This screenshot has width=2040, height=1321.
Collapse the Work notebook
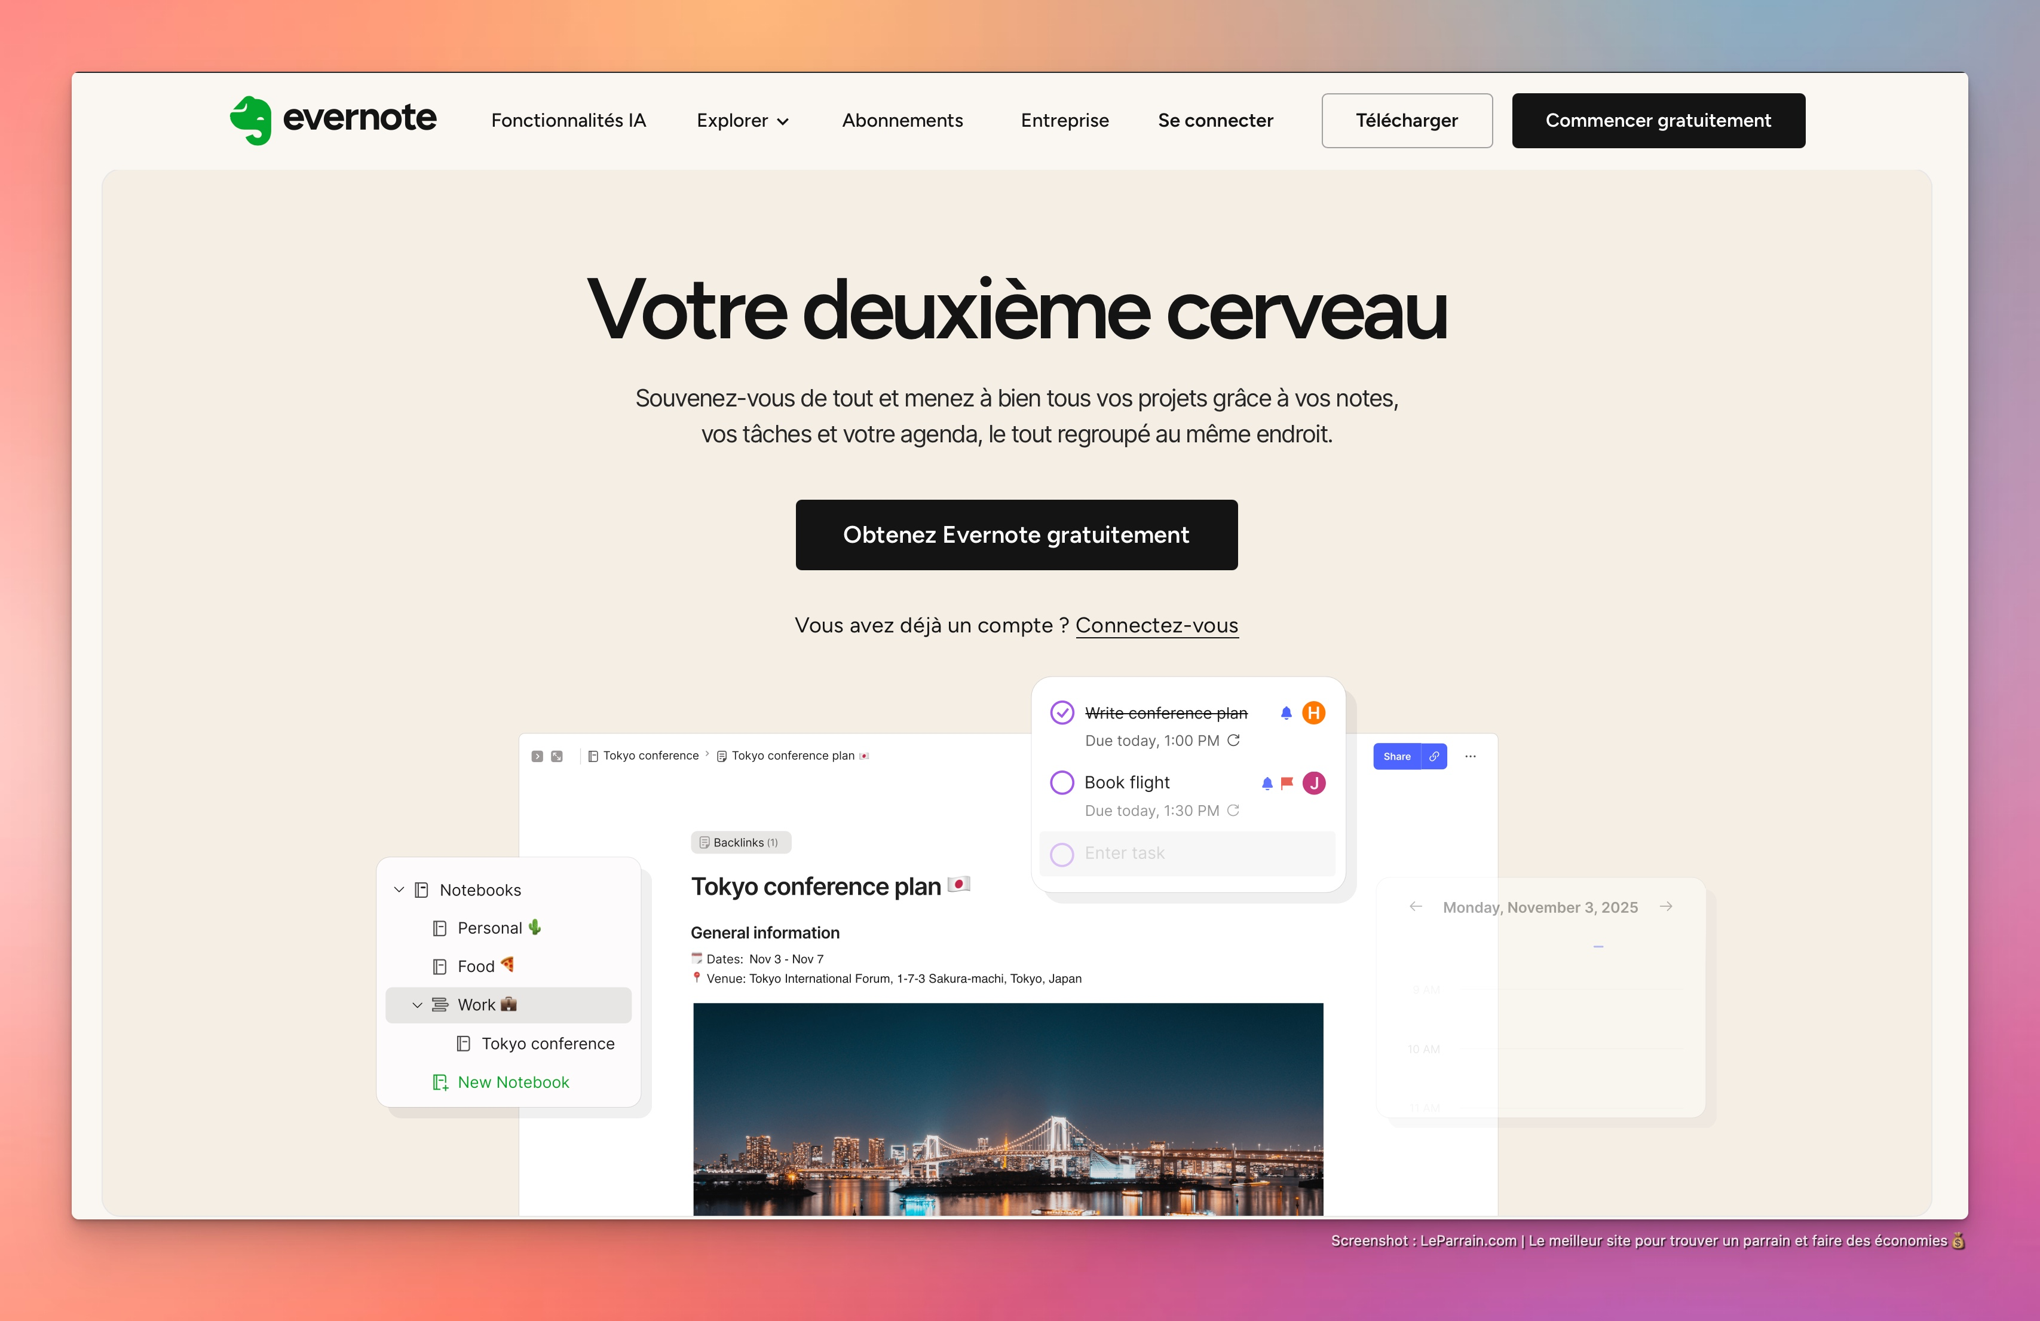pos(418,1005)
